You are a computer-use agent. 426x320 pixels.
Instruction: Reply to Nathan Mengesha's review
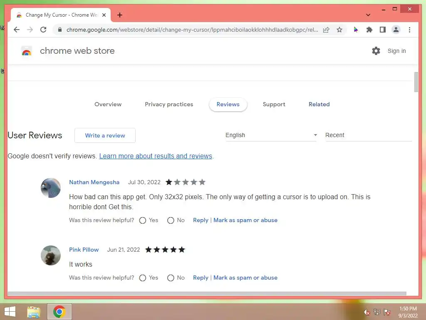tap(201, 220)
